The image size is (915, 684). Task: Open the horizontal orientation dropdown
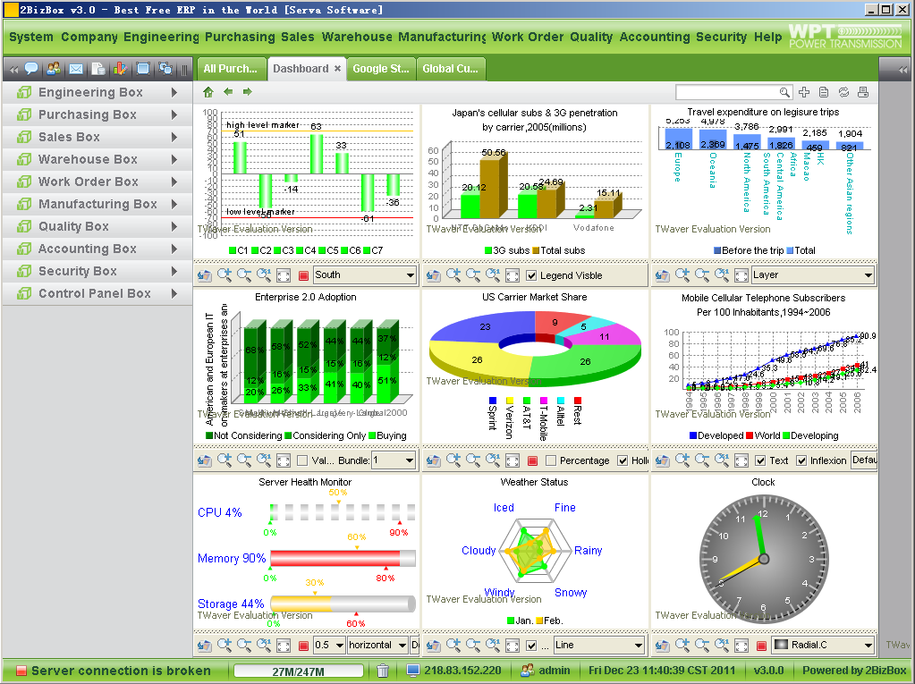pyautogui.click(x=377, y=645)
